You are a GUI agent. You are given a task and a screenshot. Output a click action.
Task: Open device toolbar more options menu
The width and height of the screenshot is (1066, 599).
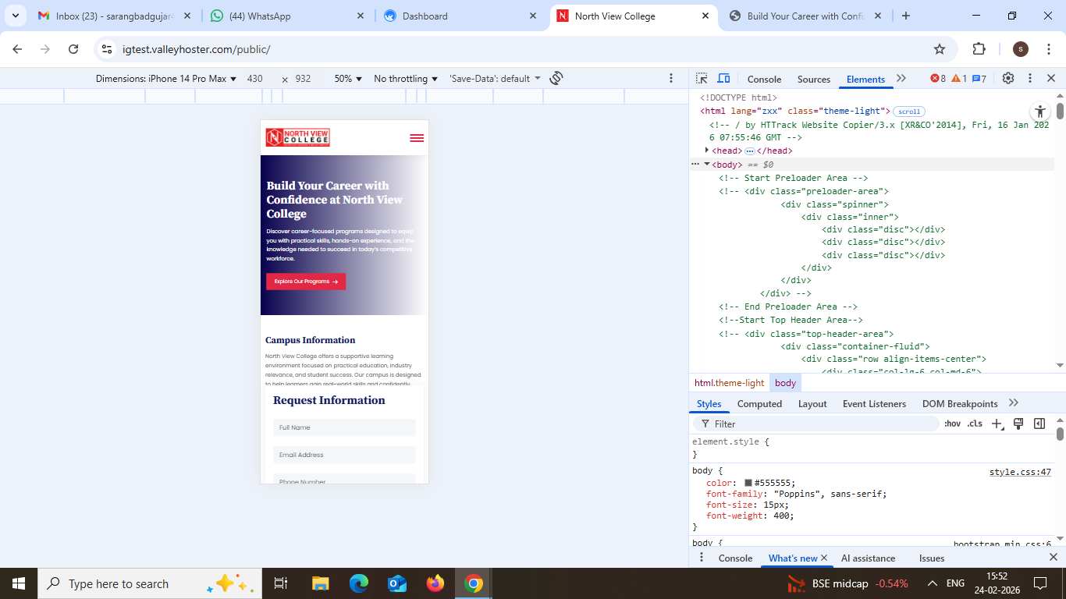point(671,79)
